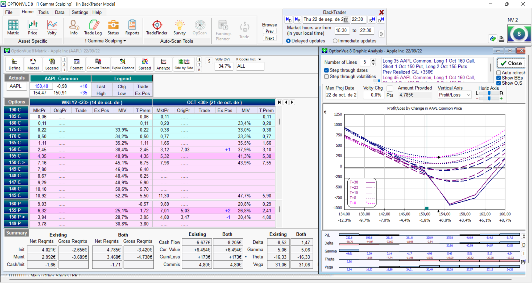Open the Tools ribbon tab
This screenshot has height=283, width=532.
click(43, 12)
